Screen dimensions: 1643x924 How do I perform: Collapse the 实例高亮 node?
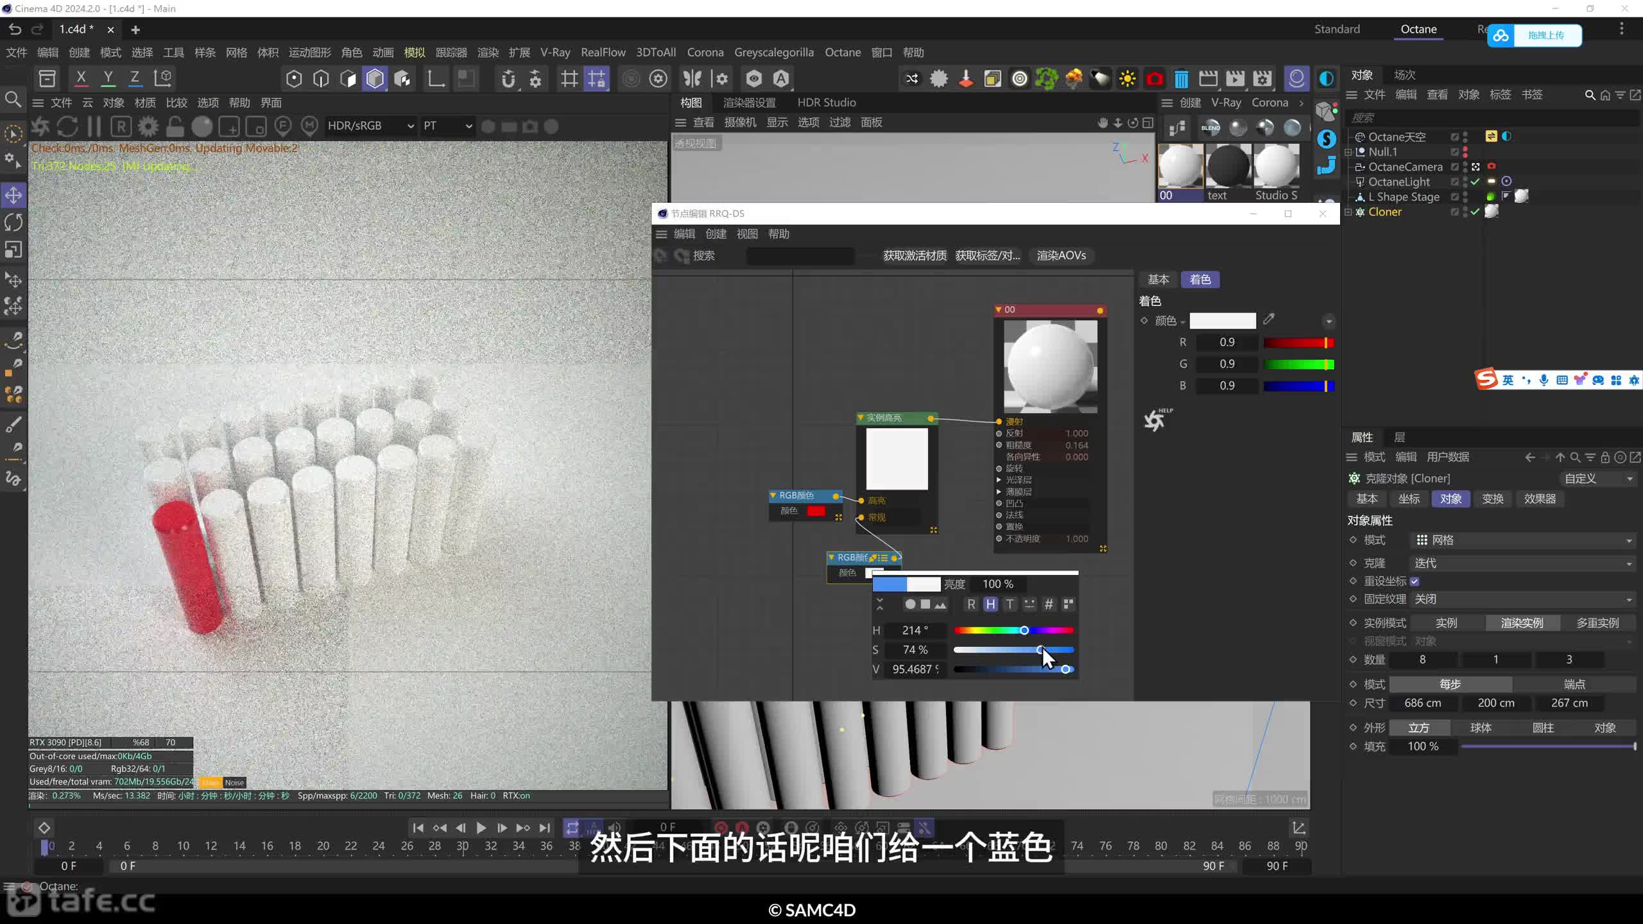(x=861, y=418)
